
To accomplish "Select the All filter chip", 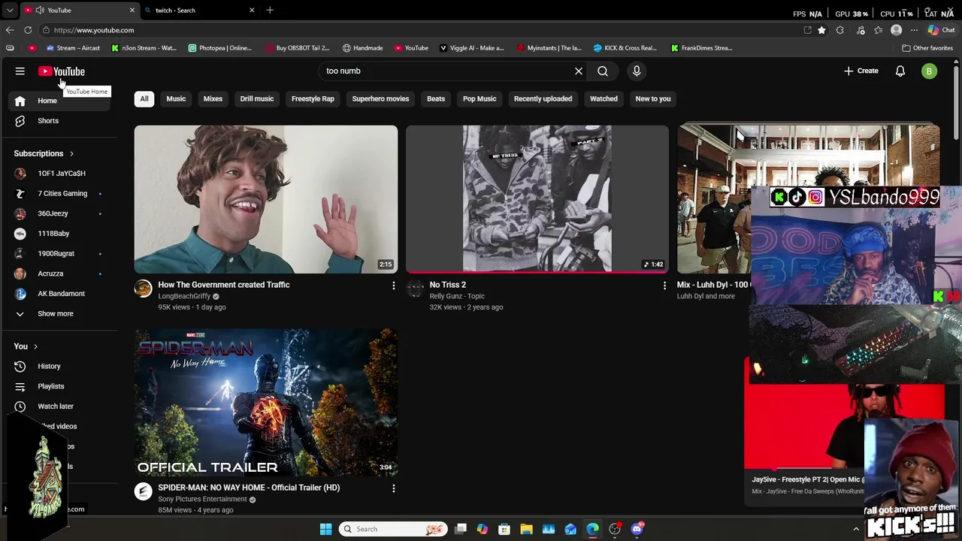I will click(x=144, y=99).
